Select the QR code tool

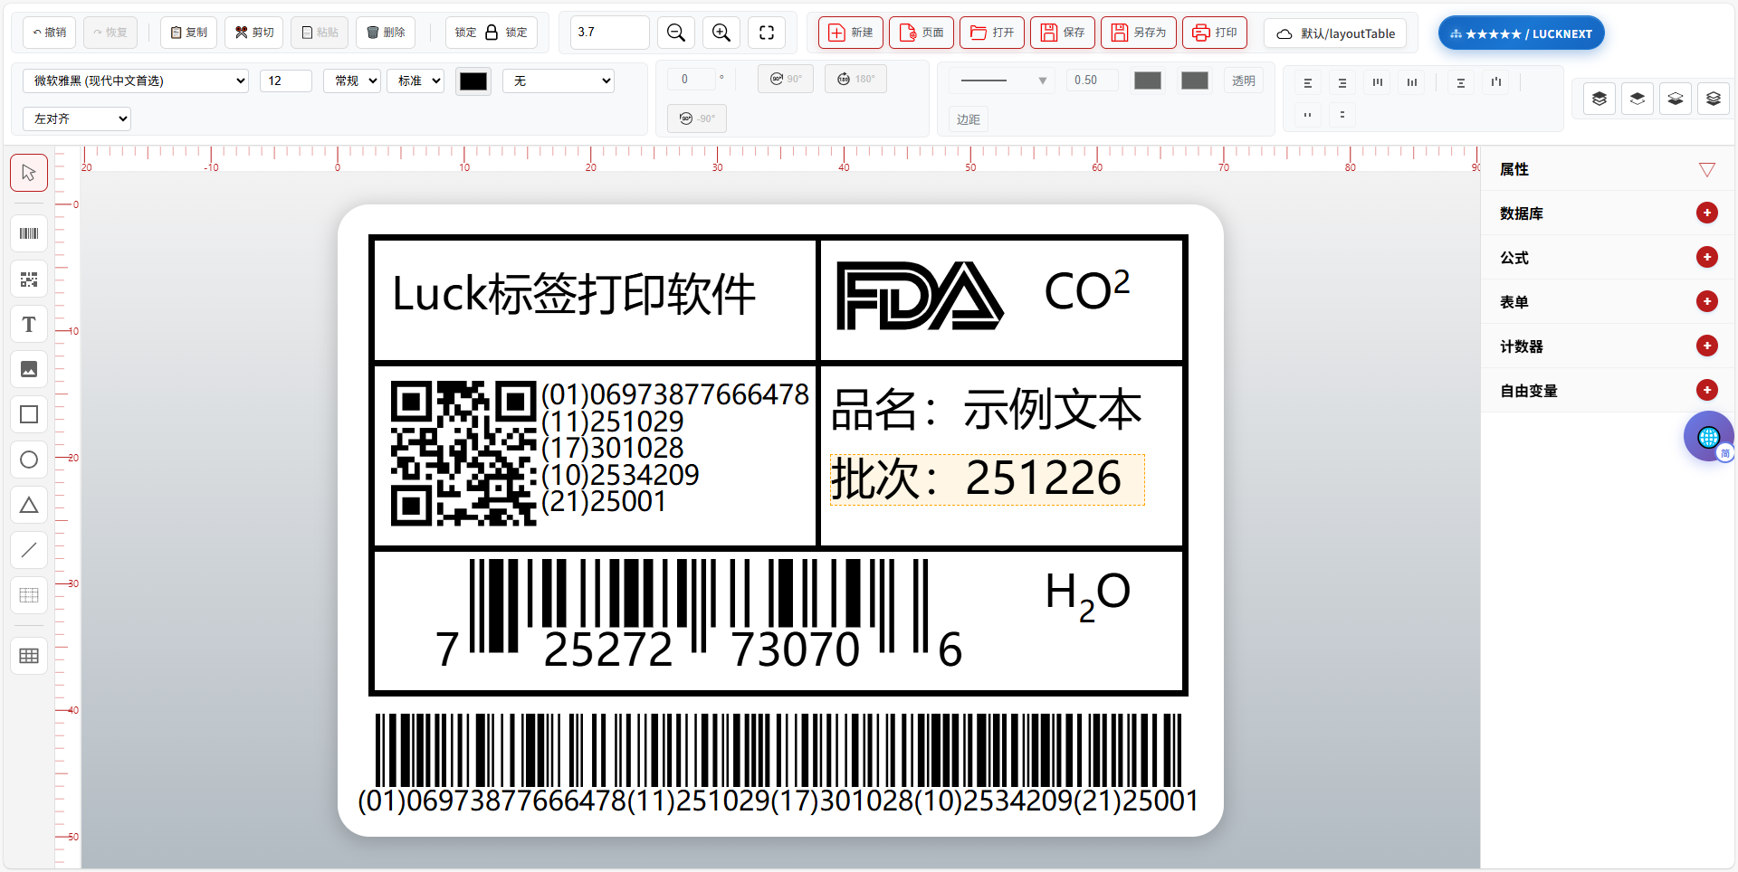click(29, 280)
